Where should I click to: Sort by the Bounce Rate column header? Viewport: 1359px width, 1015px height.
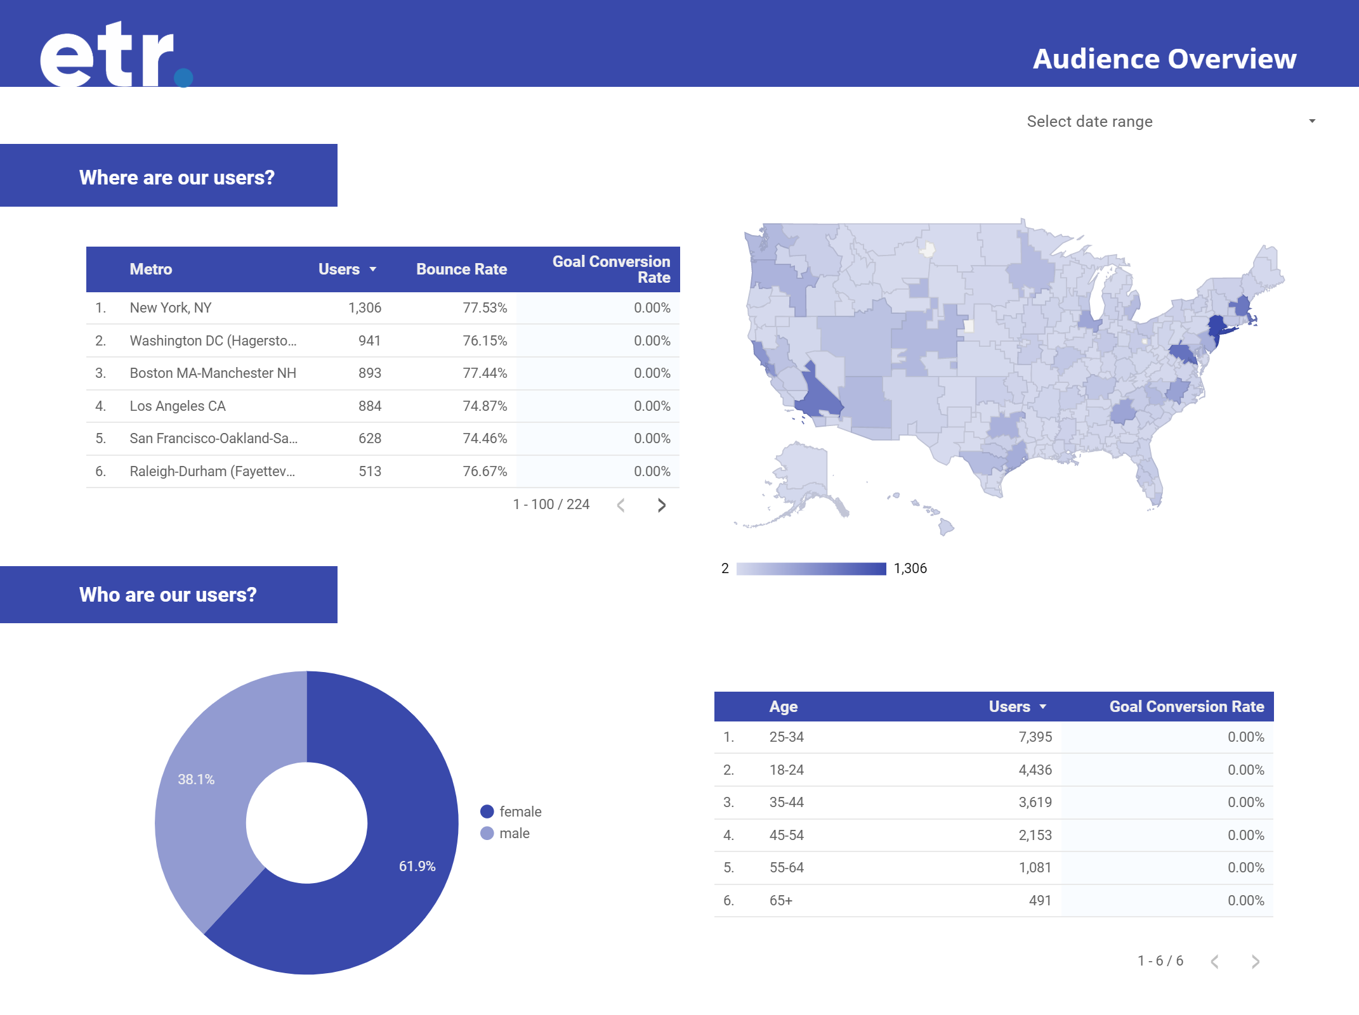click(461, 269)
